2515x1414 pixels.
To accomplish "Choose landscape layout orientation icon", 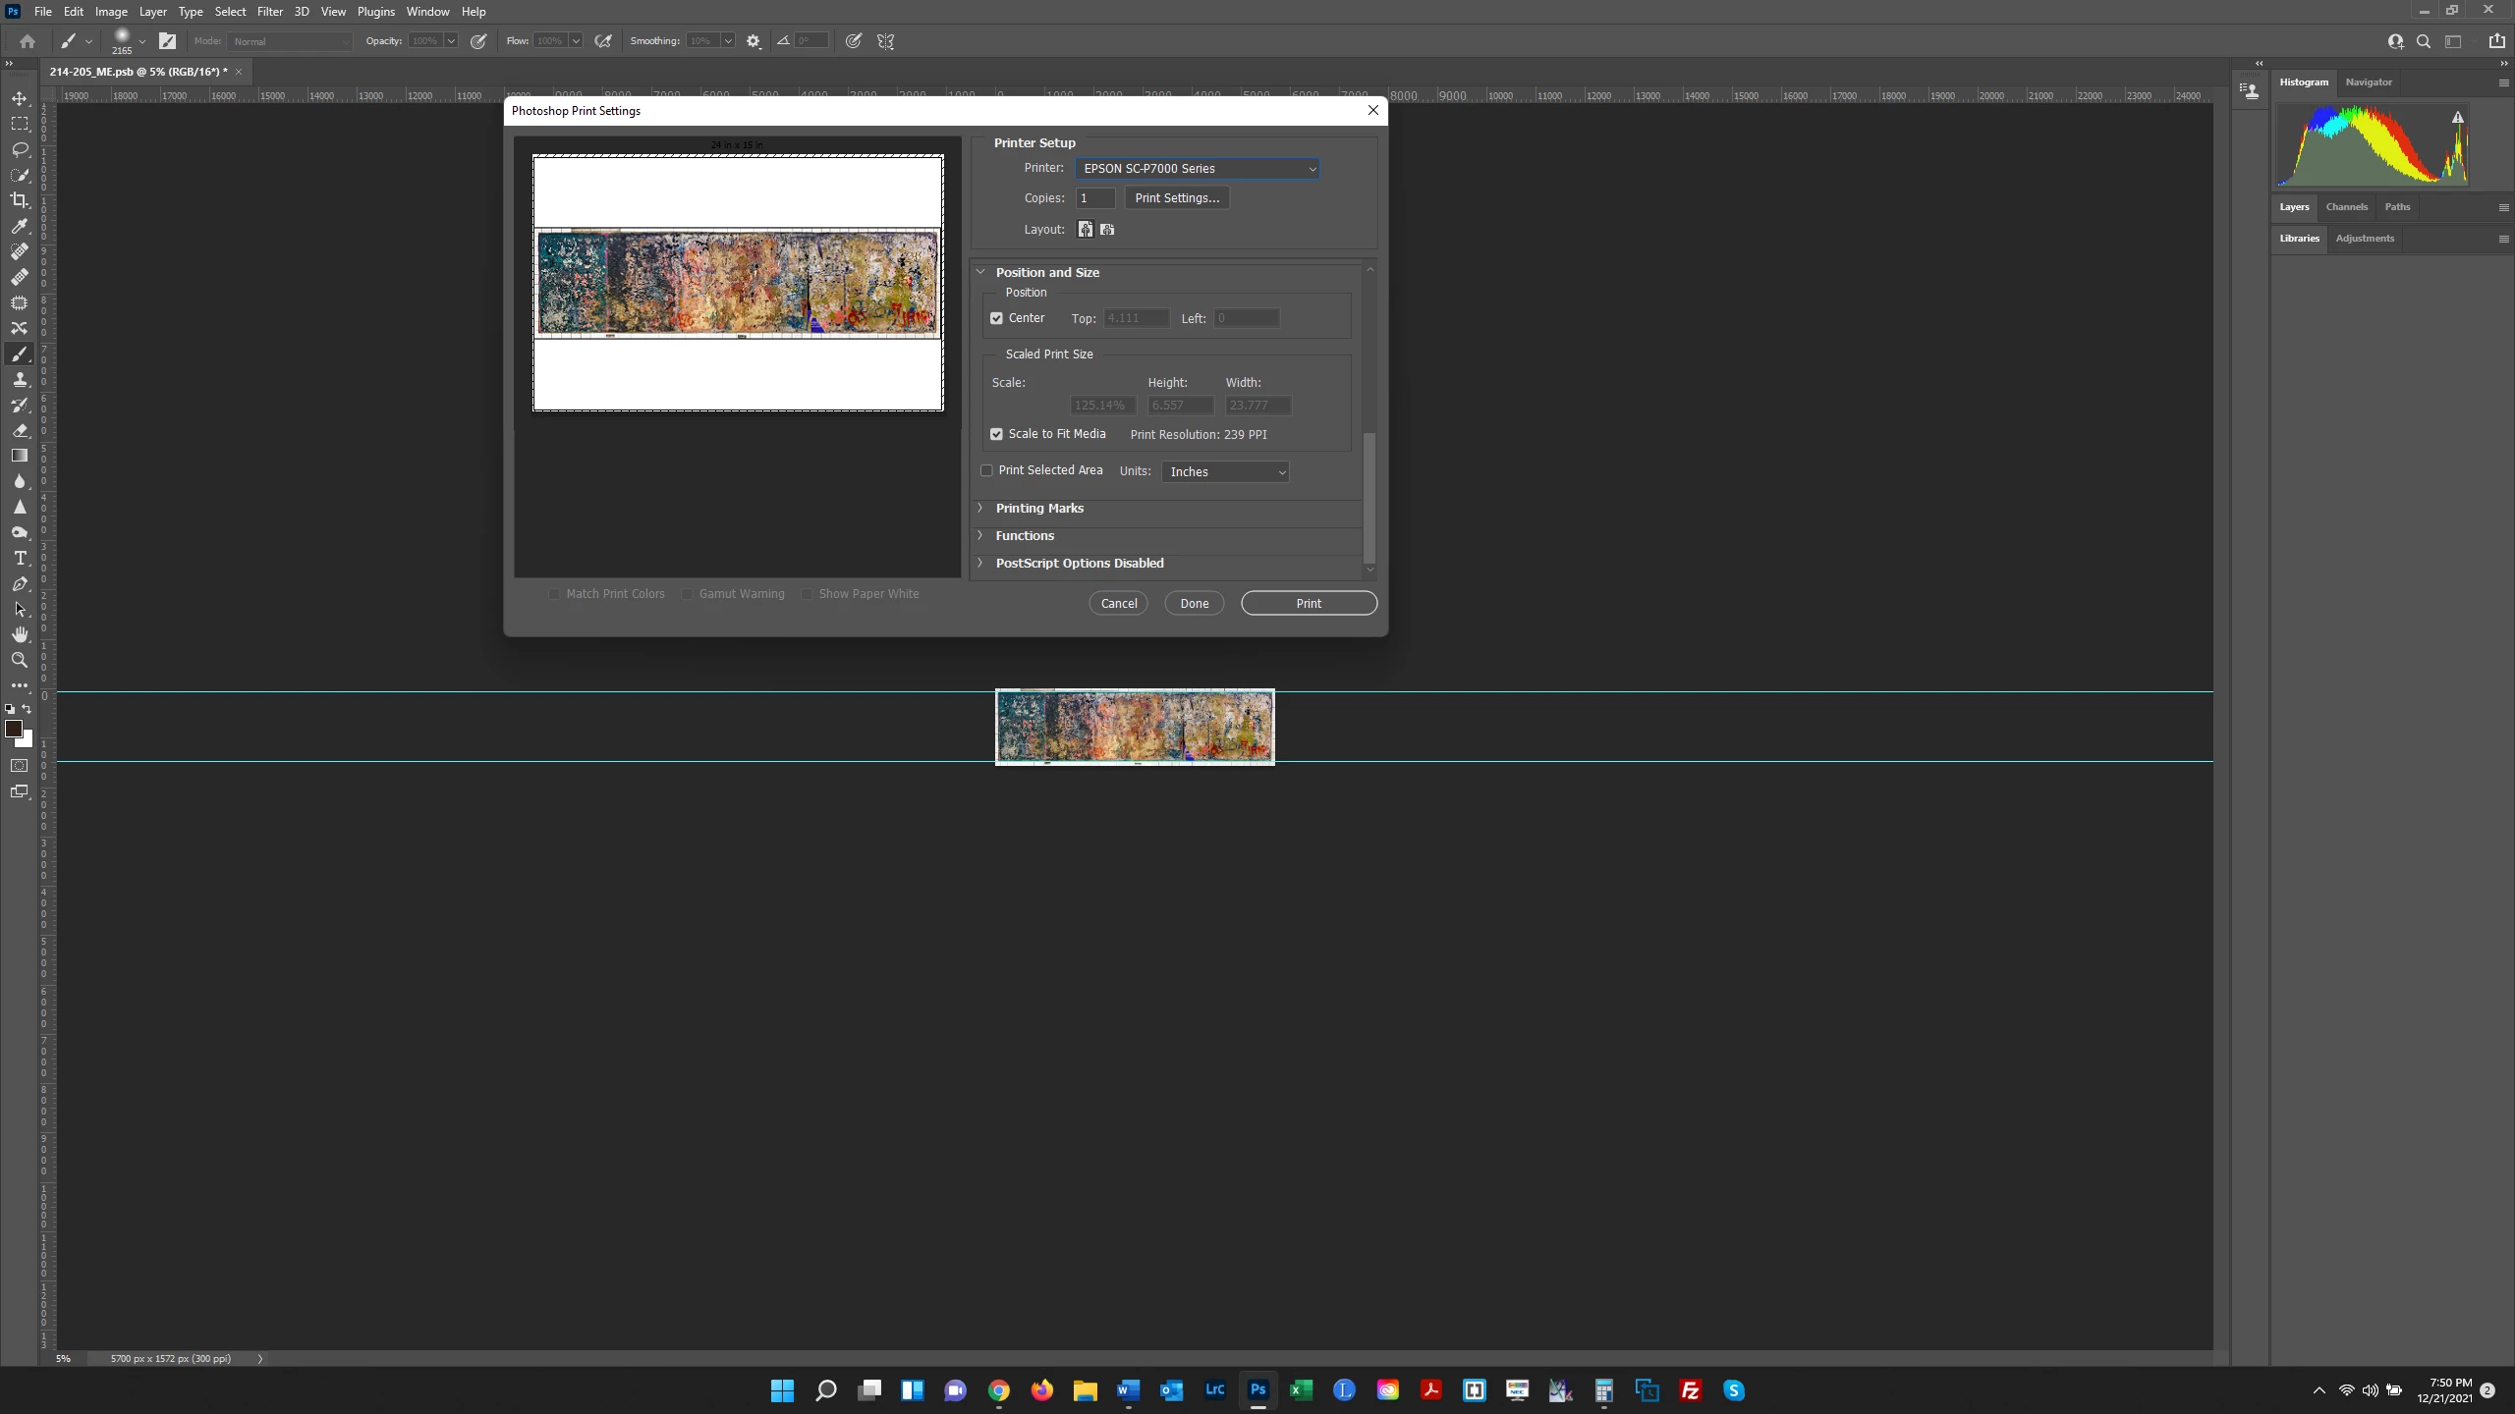I will pos(1107,229).
